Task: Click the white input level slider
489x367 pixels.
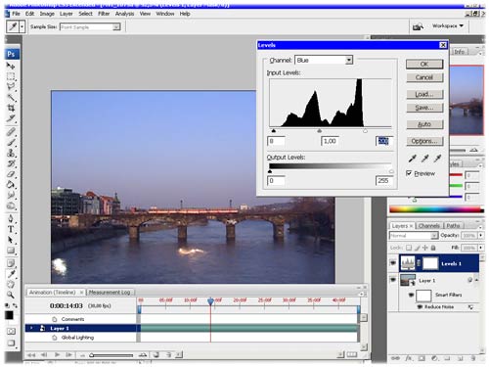Action: pyautogui.click(x=365, y=131)
